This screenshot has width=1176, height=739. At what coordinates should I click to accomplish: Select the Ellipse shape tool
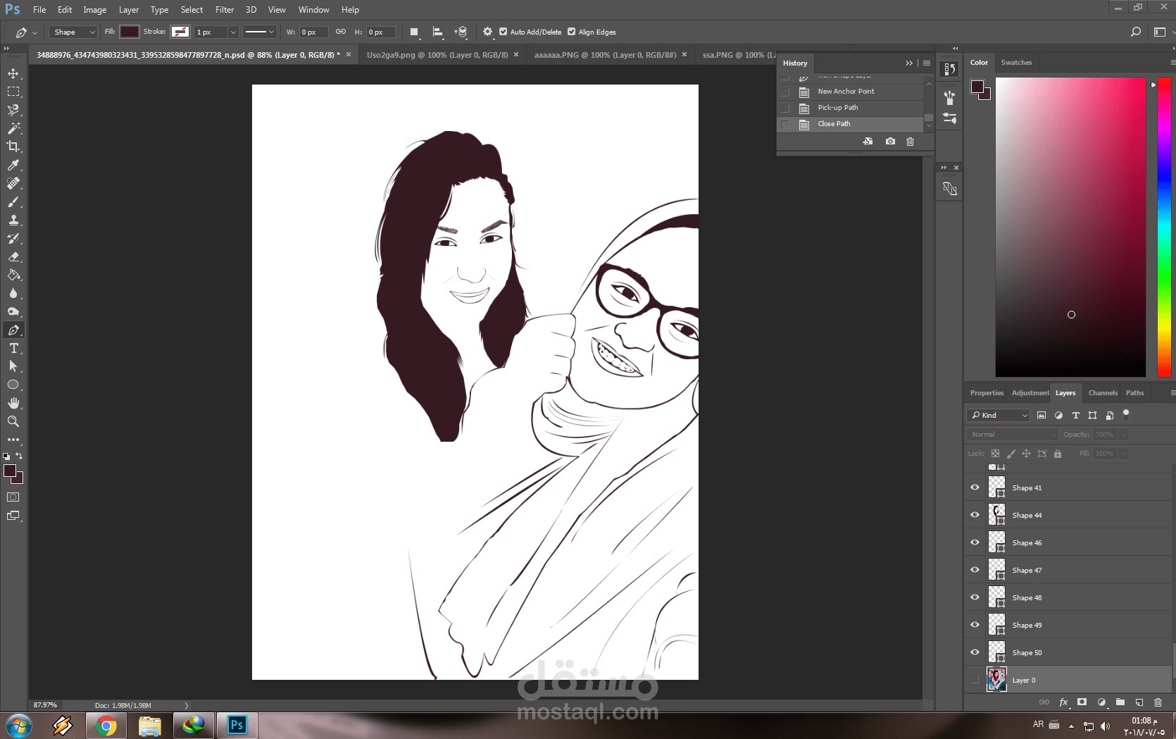(x=13, y=385)
